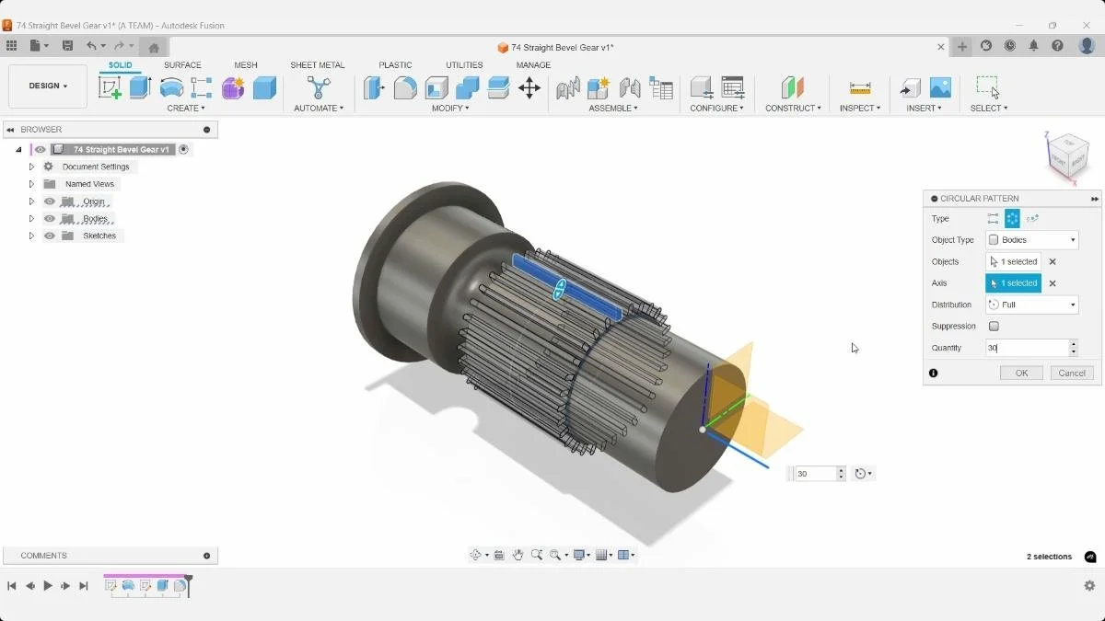Screen dimensions: 1105x621
Task: Clear the Objects selection
Action: (x=1053, y=262)
